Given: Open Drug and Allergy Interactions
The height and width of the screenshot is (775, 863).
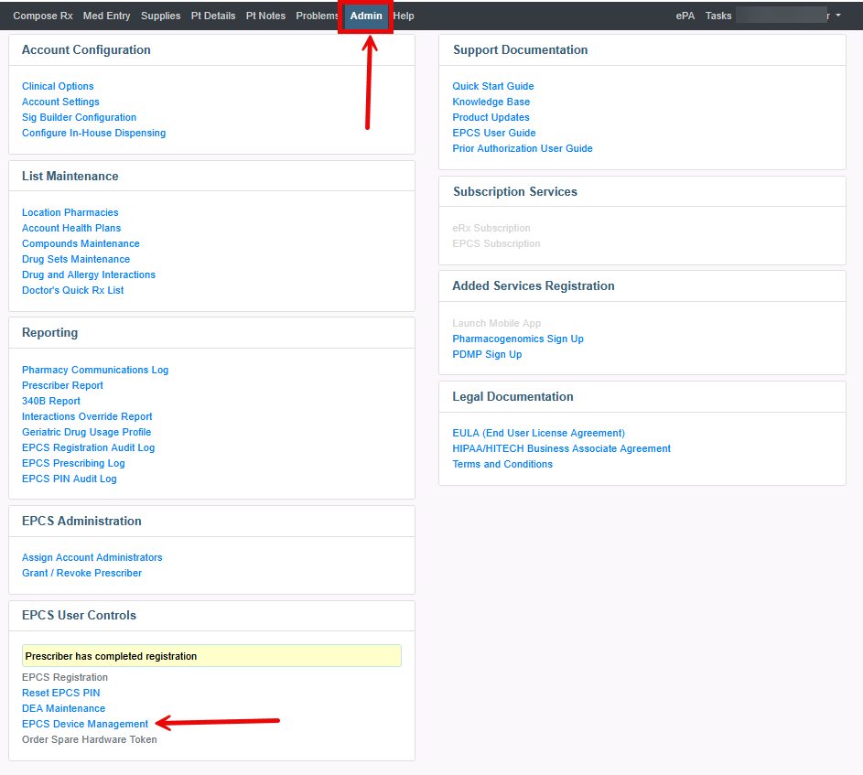Looking at the screenshot, I should [x=89, y=274].
